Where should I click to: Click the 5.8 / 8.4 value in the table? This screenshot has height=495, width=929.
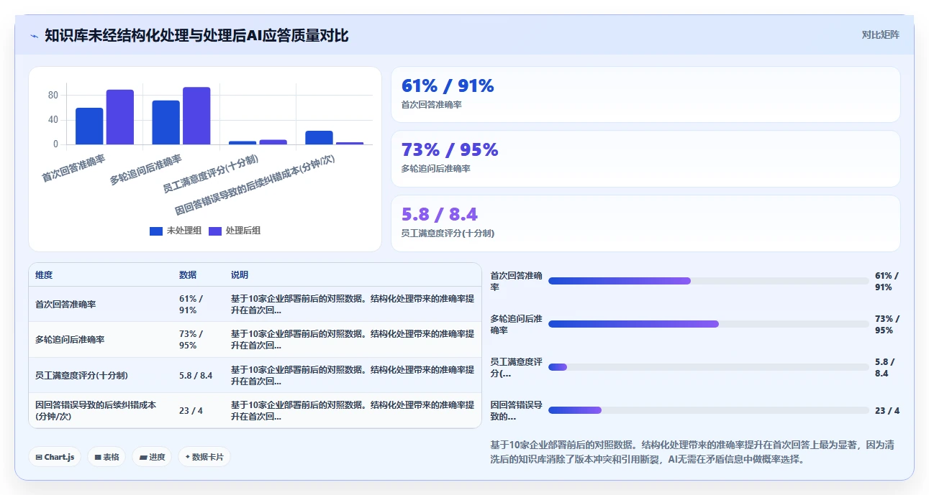196,376
